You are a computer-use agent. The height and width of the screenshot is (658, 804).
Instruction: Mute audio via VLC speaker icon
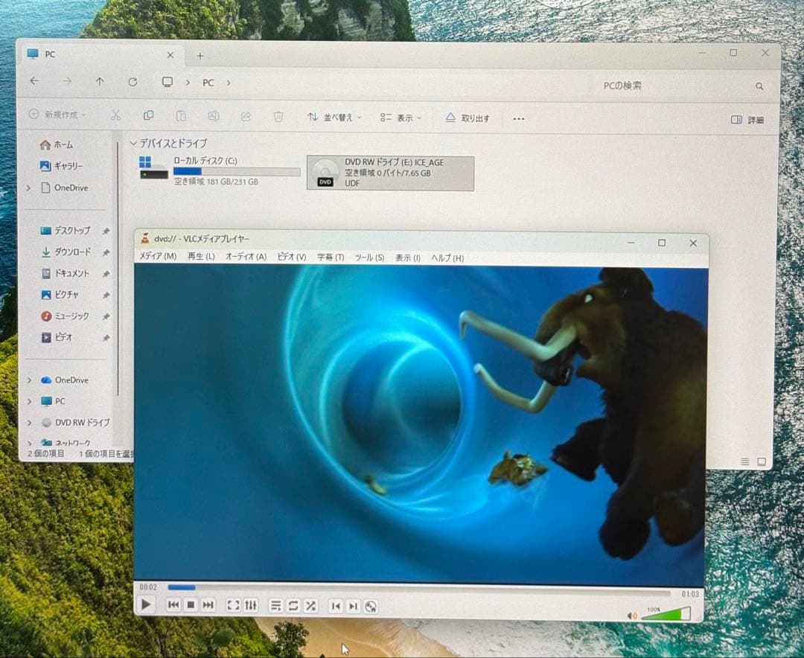[632, 616]
